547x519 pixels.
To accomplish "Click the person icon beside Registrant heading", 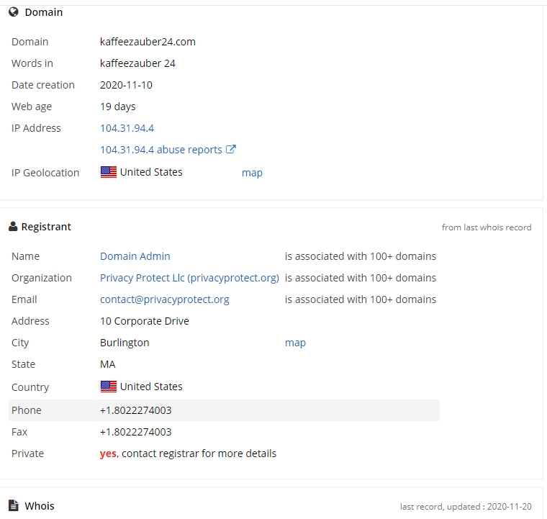I will [x=13, y=226].
